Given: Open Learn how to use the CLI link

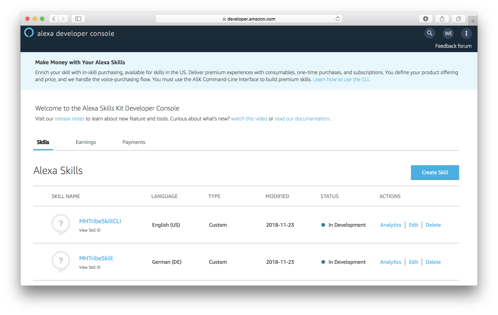Looking at the screenshot, I should 341,79.
